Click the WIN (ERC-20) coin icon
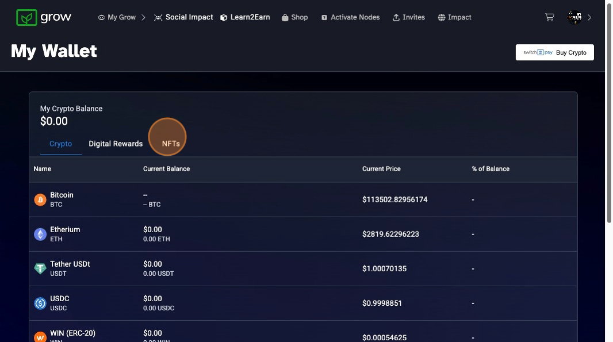This screenshot has height=342, width=613. coord(40,337)
